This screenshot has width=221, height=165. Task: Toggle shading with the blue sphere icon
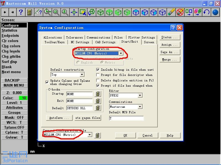pos(215,12)
